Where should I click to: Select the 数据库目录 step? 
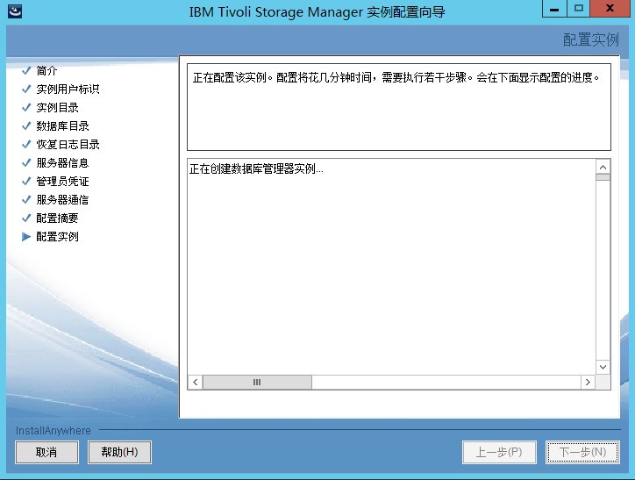point(62,126)
